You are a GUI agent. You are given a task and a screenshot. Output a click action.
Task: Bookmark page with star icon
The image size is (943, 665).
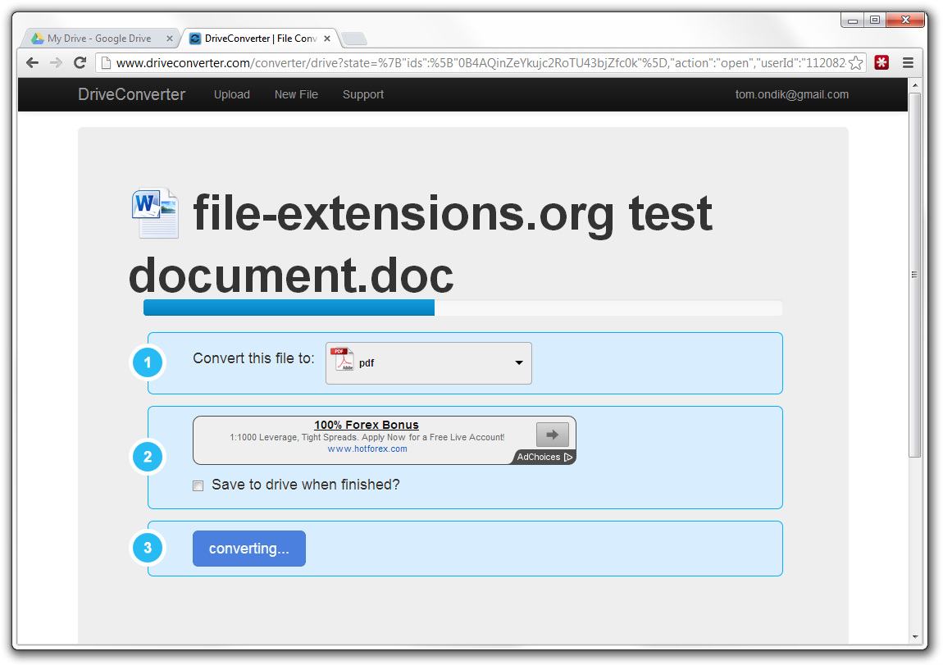point(856,62)
